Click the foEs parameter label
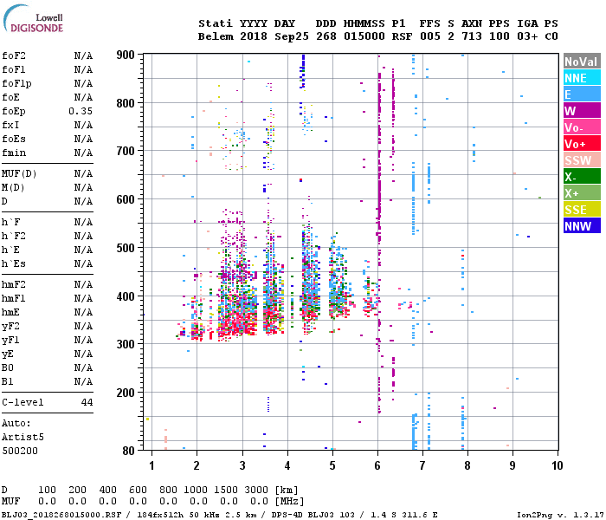 pyautogui.click(x=14, y=139)
